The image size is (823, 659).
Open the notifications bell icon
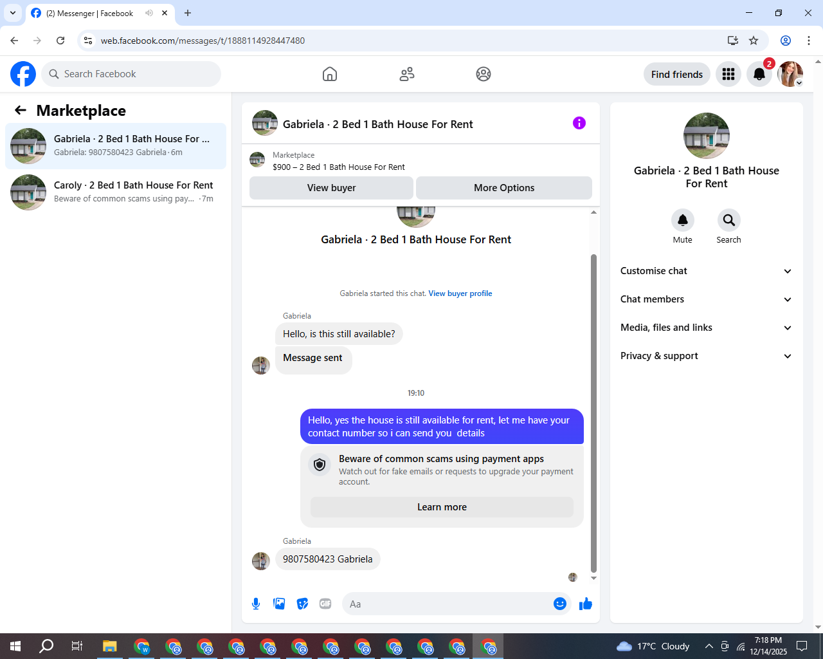pos(759,74)
